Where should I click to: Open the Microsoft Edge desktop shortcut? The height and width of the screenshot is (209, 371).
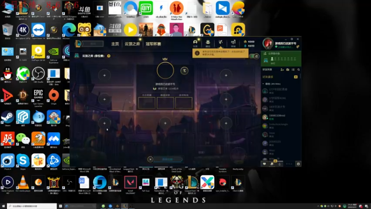(x=69, y=31)
